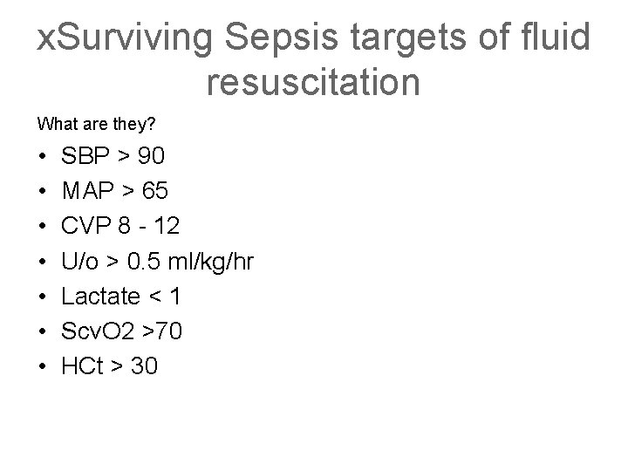Click the word 'targets' in the title
Image resolution: width=628 pixels, height=471 pixels.
(408, 39)
